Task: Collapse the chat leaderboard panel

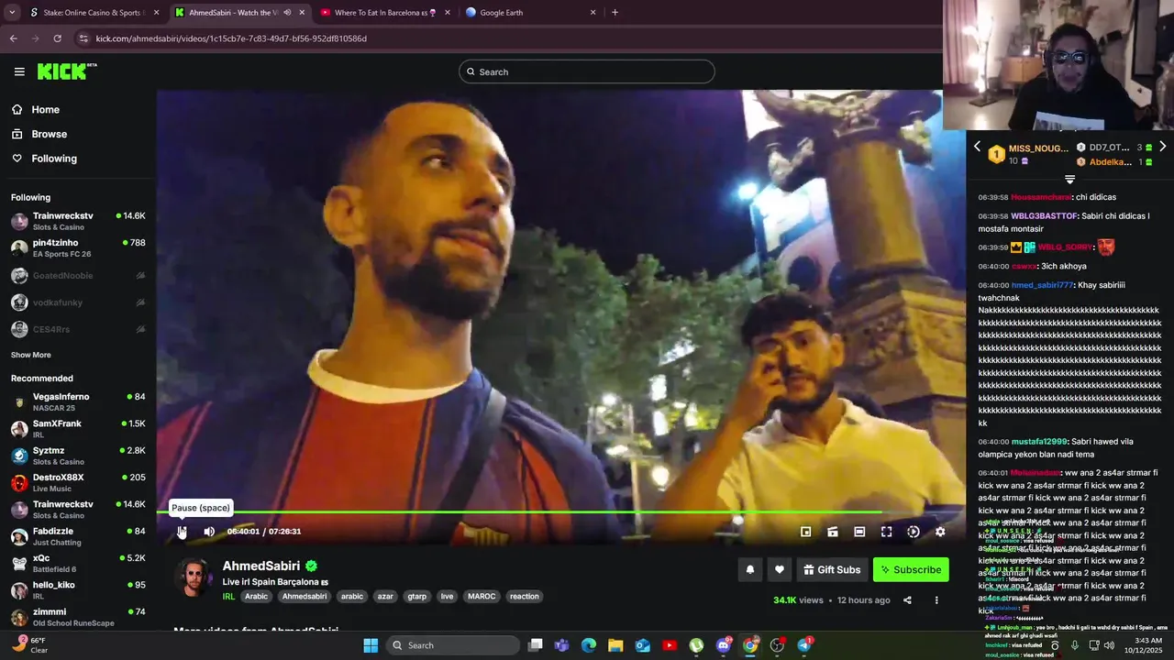Action: point(1069,180)
